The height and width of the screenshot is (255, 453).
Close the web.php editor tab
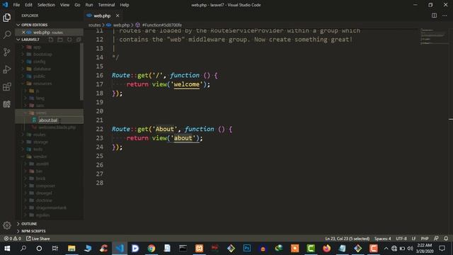coord(117,16)
